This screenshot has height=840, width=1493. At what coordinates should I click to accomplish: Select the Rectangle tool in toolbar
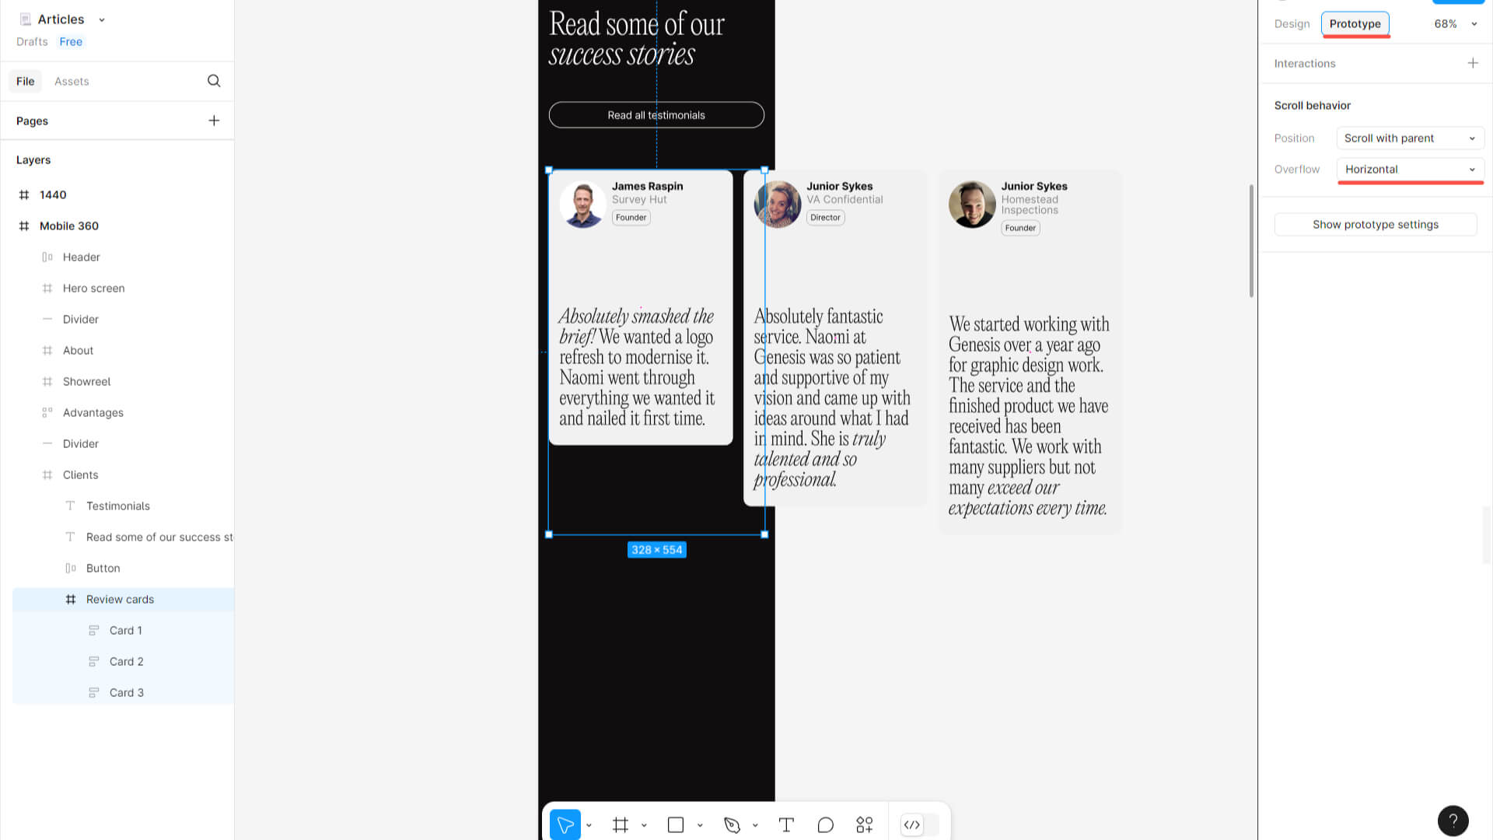click(x=676, y=824)
